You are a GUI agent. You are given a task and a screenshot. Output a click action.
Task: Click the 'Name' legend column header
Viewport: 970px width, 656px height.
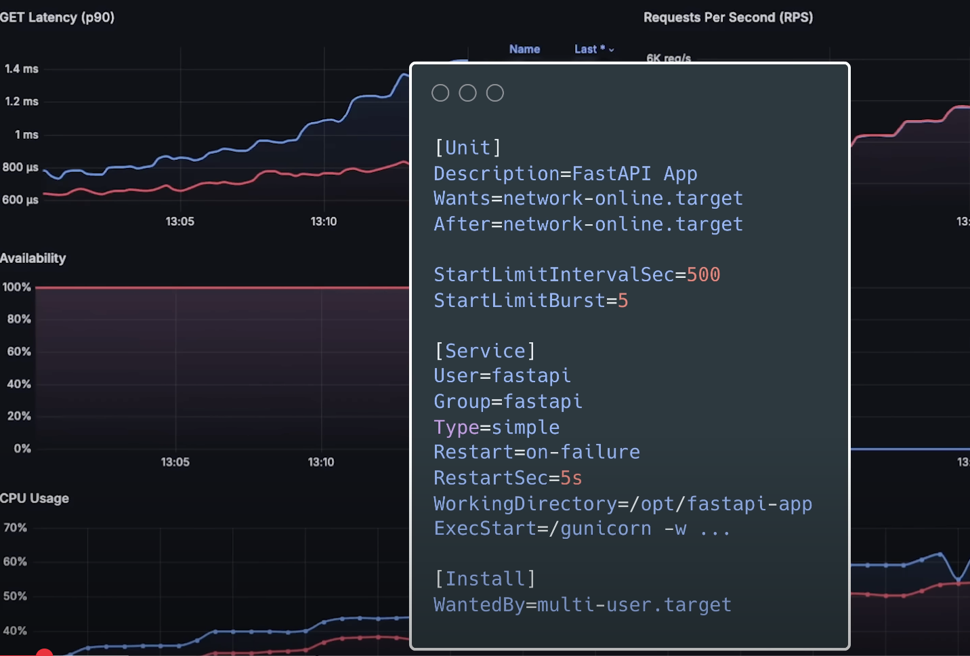[x=524, y=49]
